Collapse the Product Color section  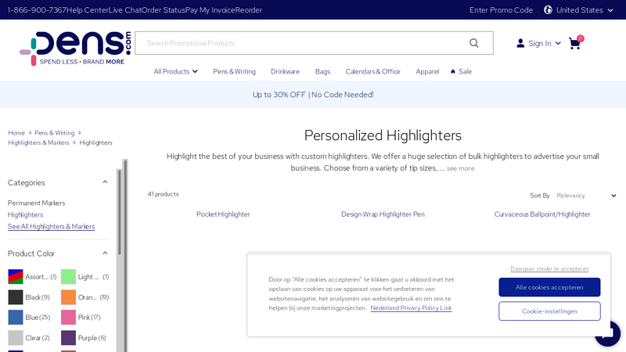105,253
